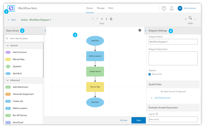Viewport: 205px width, 129px height.
Task: Collapse the Advanced step category
Action: (8, 80)
